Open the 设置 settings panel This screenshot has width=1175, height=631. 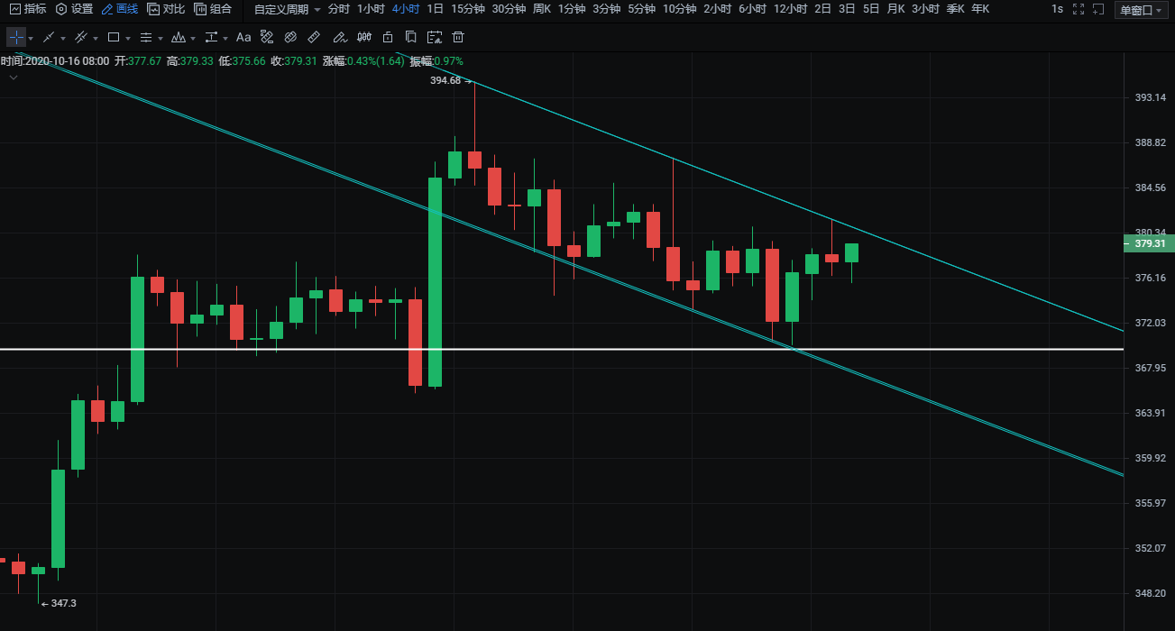click(74, 9)
